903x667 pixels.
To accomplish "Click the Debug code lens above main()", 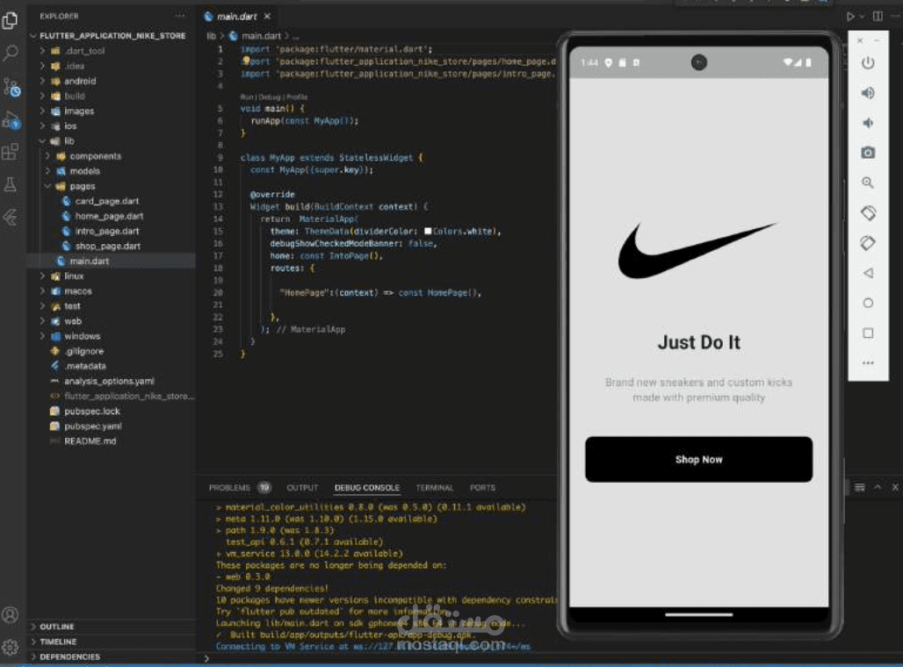I will (269, 97).
